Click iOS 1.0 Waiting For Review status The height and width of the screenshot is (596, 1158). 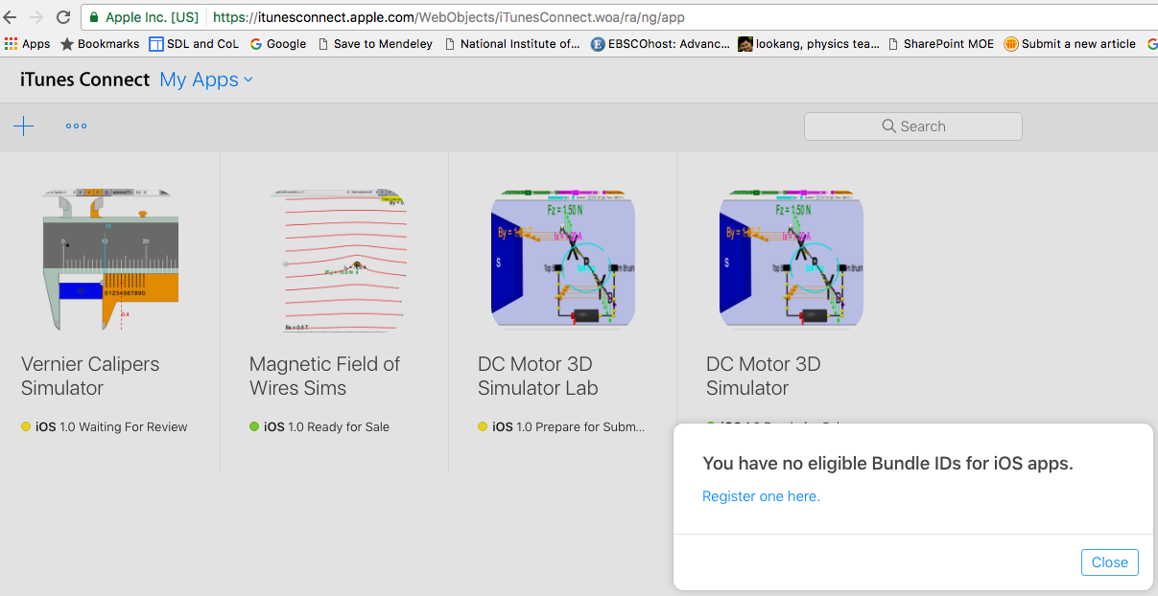coord(105,427)
